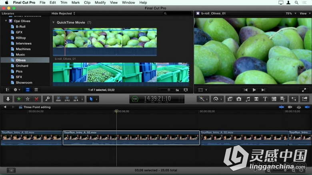This screenshot has height=175, width=312.
Task: Collapse the QuickTime Movie group
Action: [x=53, y=22]
